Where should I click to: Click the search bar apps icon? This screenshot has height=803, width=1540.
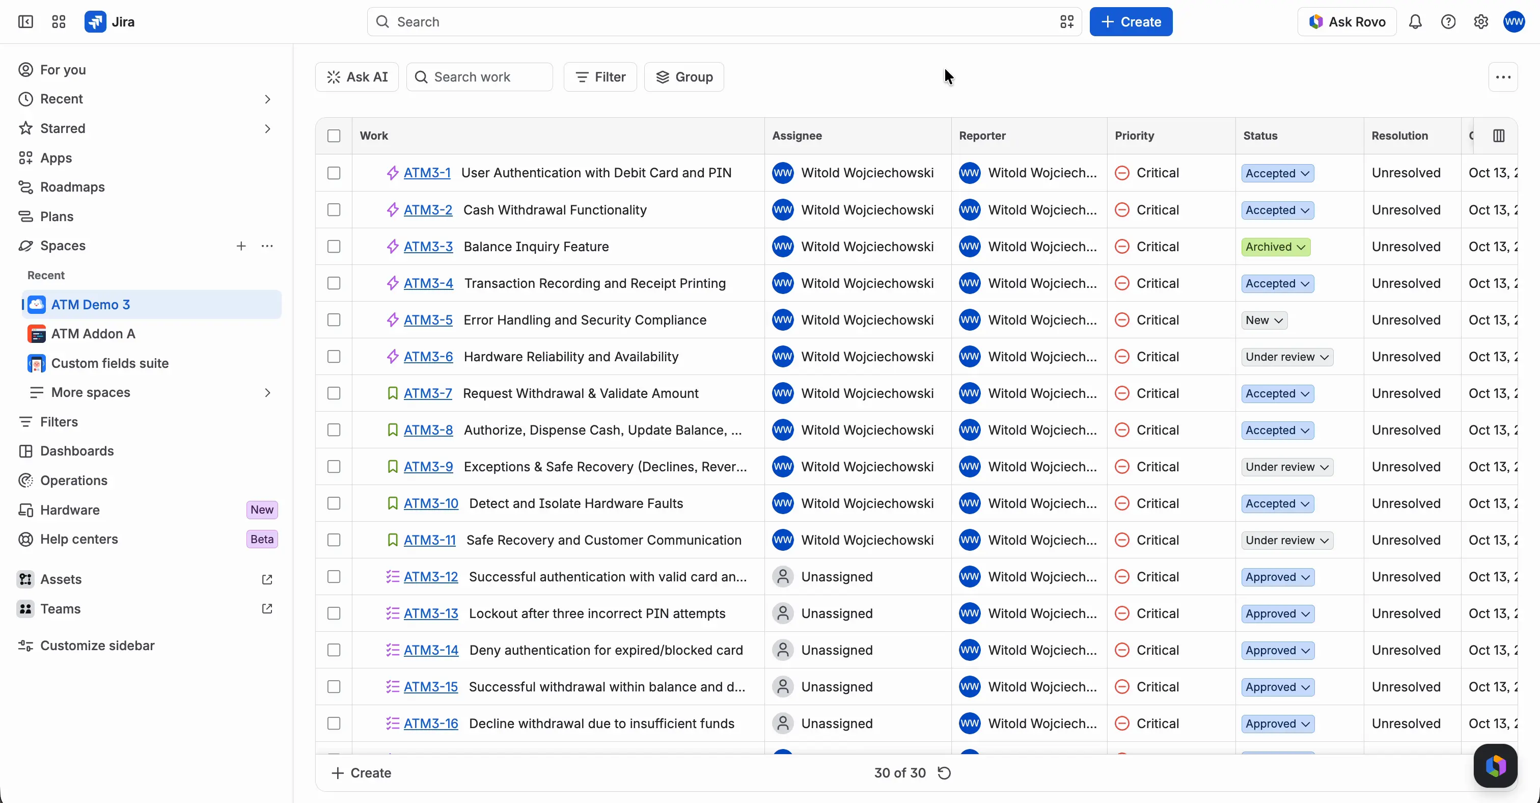[x=1067, y=22]
